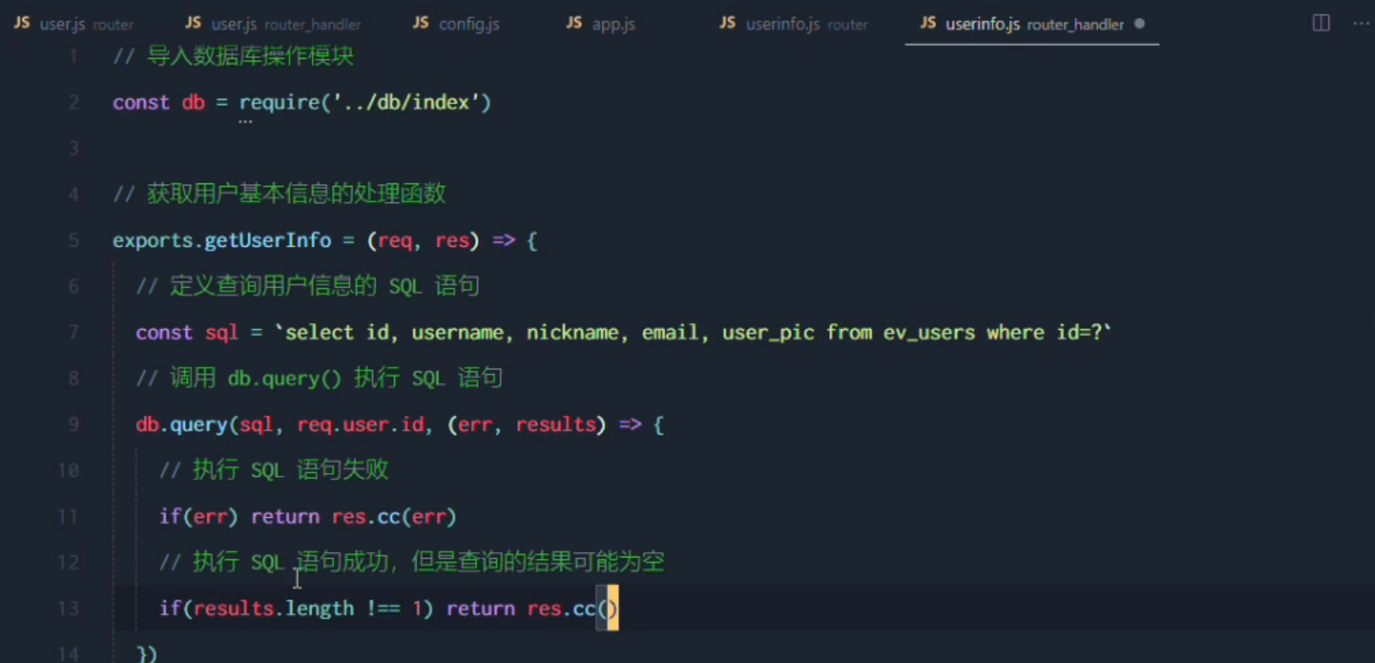Open the user.js router_handler tab
Viewport: 1375px width, 663px height.
tap(272, 24)
